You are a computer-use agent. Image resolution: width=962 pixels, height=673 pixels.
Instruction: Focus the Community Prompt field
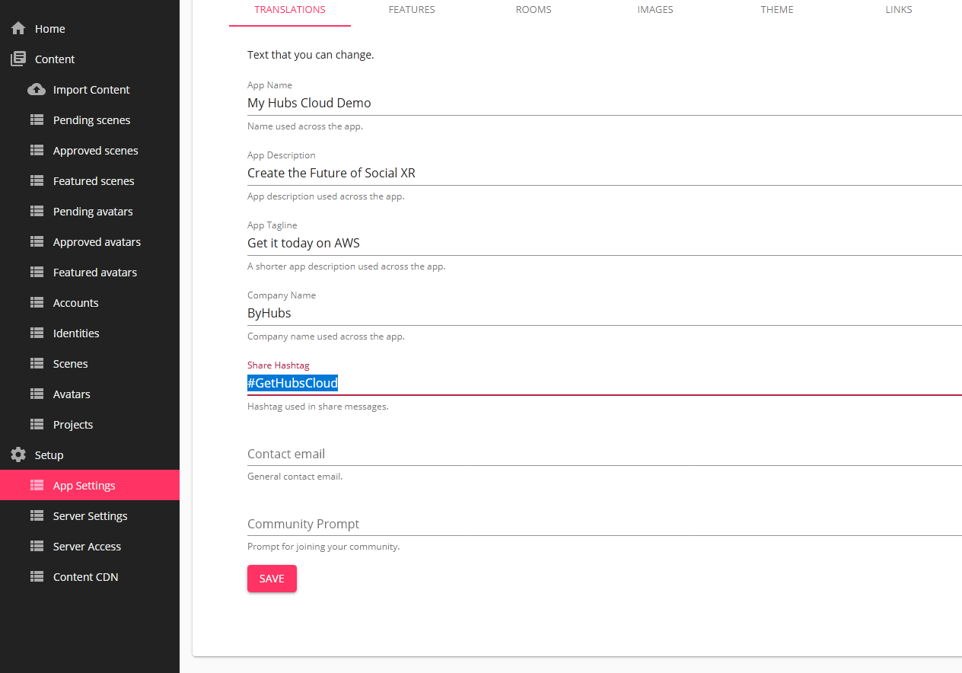[601, 524]
